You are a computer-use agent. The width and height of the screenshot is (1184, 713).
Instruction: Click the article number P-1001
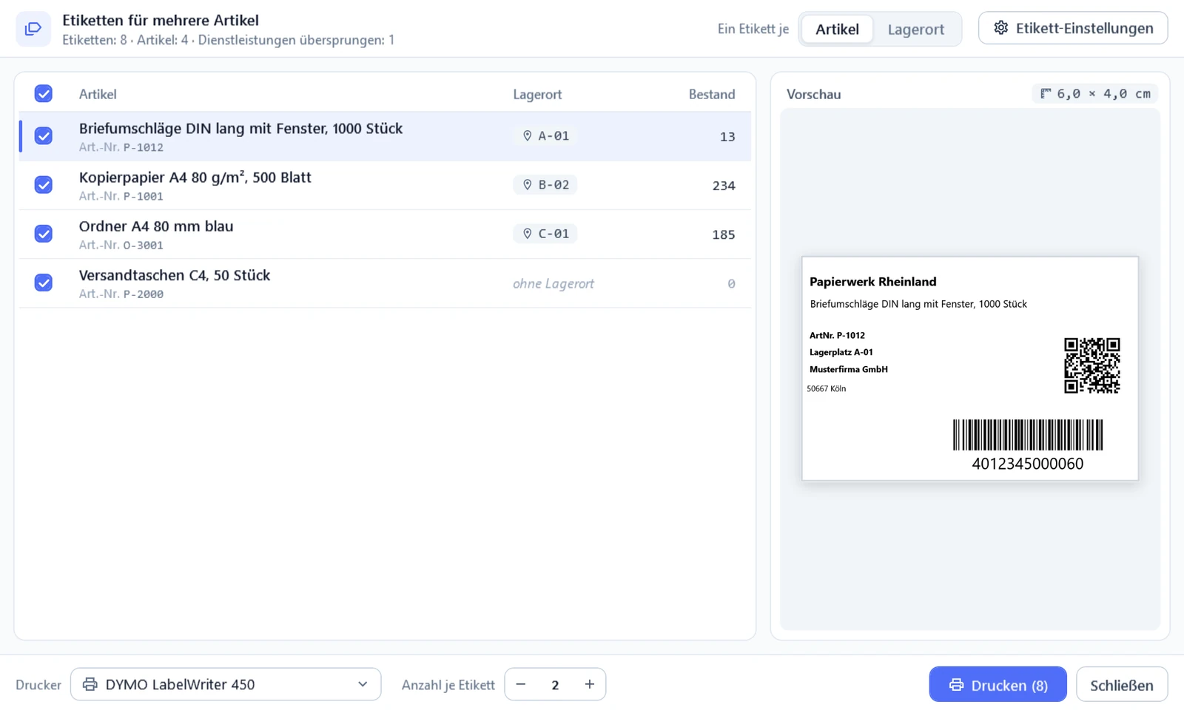tap(143, 196)
